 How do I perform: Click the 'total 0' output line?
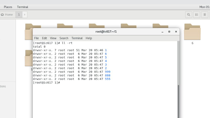point(39,47)
